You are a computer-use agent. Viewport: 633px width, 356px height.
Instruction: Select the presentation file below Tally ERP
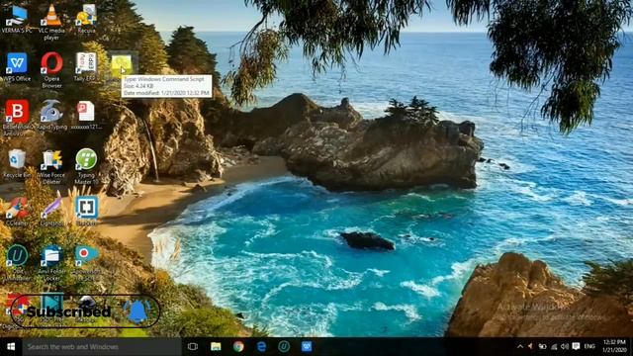(x=86, y=115)
